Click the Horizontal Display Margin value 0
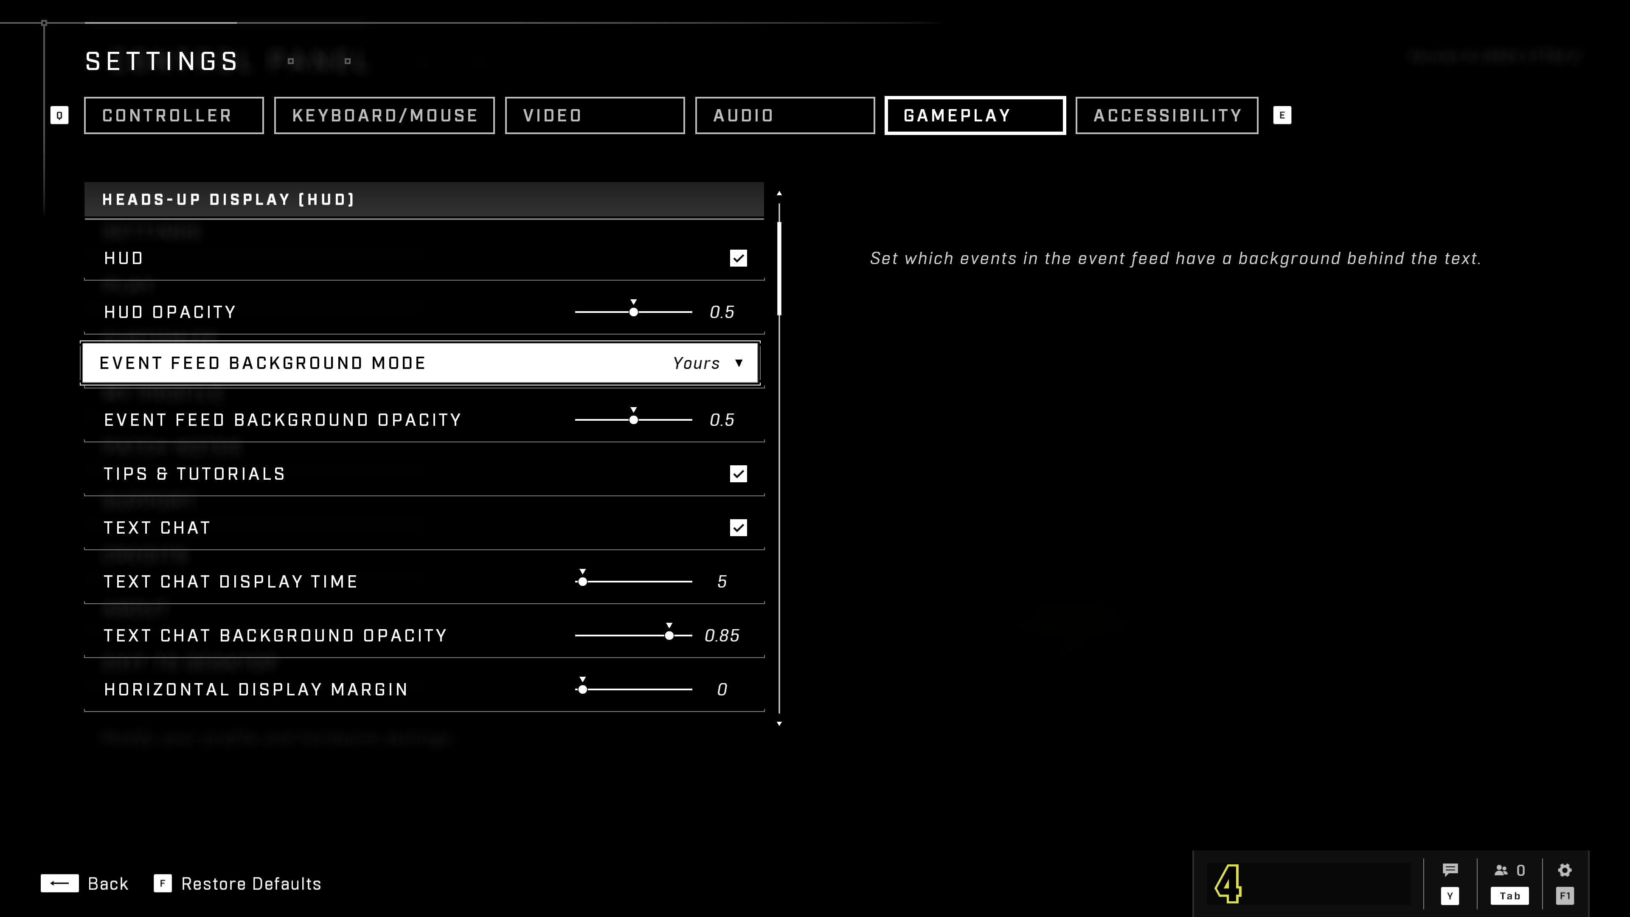 722,690
